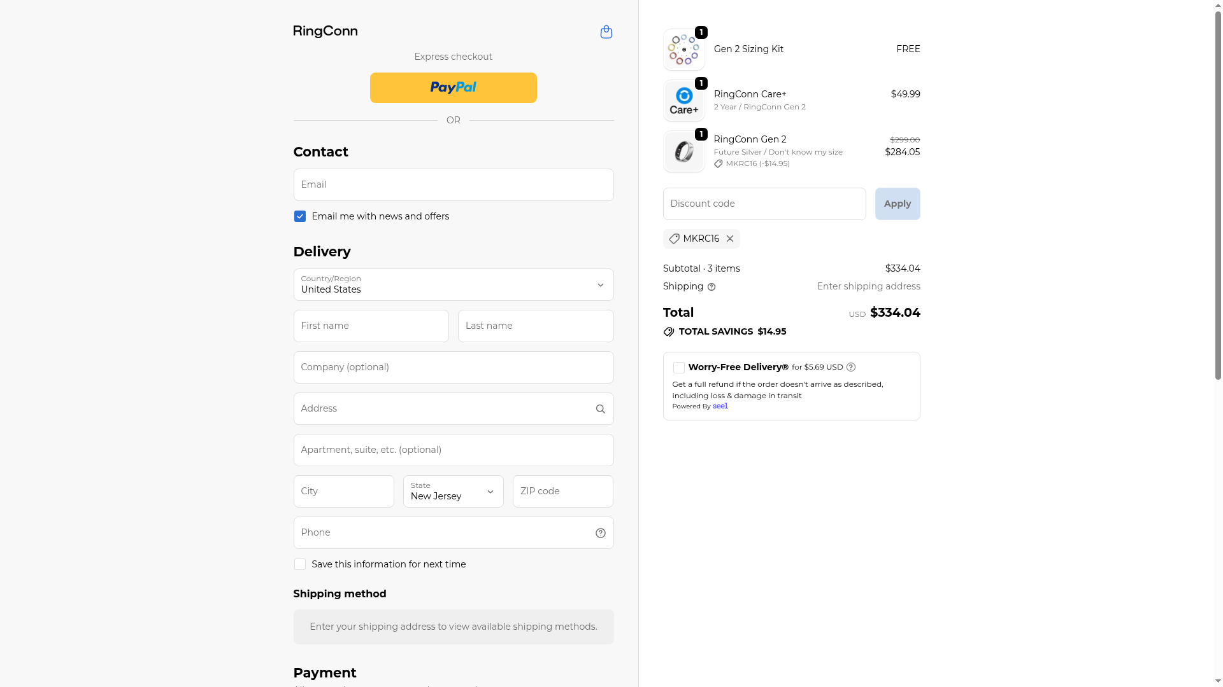
Task: Click the RingConn logo
Action: pos(325,32)
